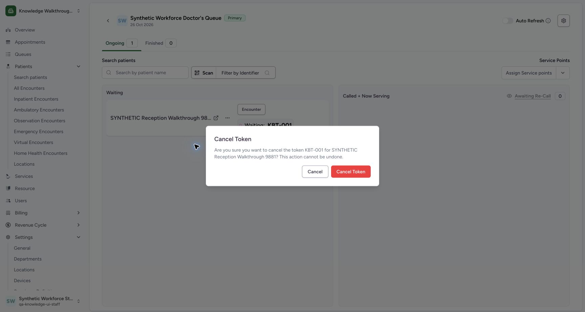Viewport: 585px width, 312px height.
Task: Click the Queues sidebar icon
Action: pos(8,54)
